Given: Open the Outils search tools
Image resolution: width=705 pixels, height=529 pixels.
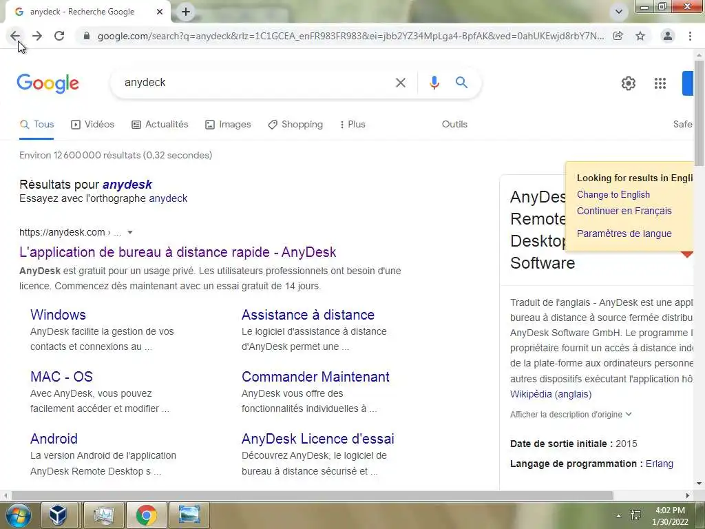Looking at the screenshot, I should [x=454, y=125].
